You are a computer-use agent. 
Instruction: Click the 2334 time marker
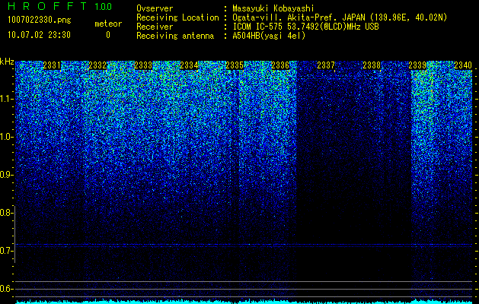(189, 65)
